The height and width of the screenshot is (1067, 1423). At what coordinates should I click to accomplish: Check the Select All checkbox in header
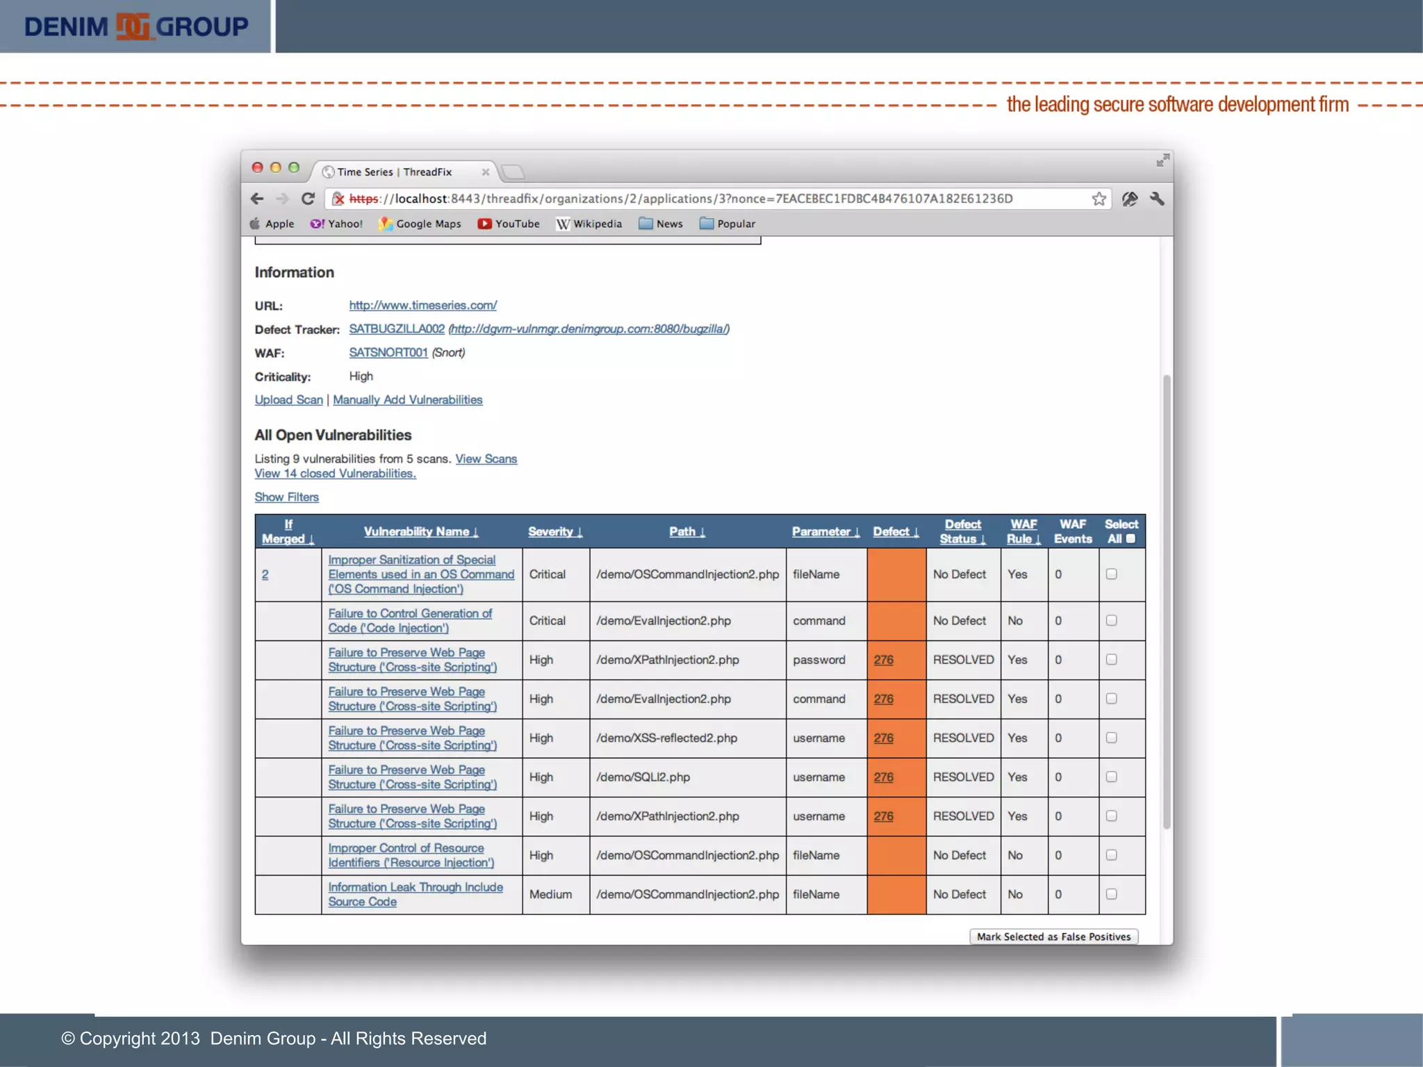pos(1130,539)
